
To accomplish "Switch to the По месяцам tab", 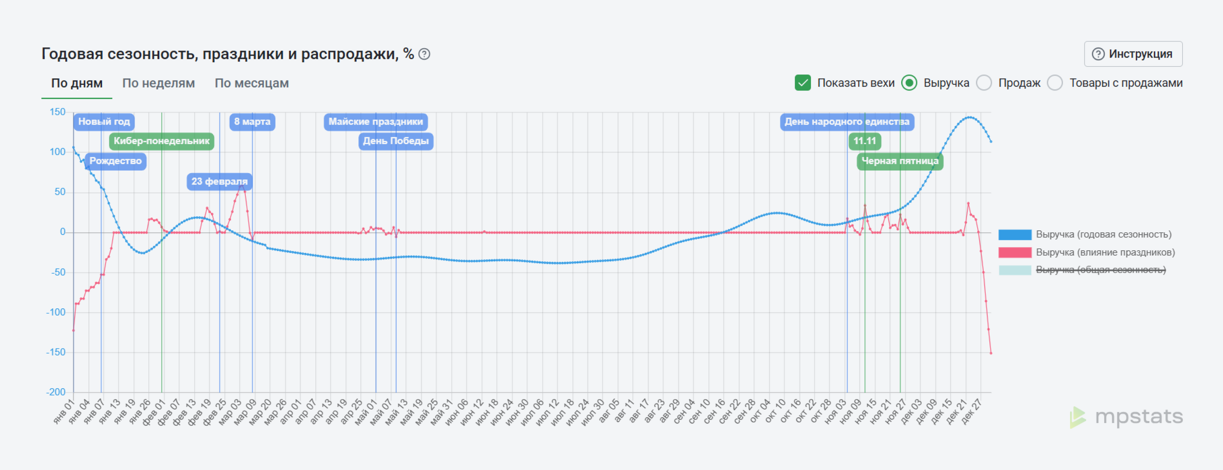I will point(251,83).
